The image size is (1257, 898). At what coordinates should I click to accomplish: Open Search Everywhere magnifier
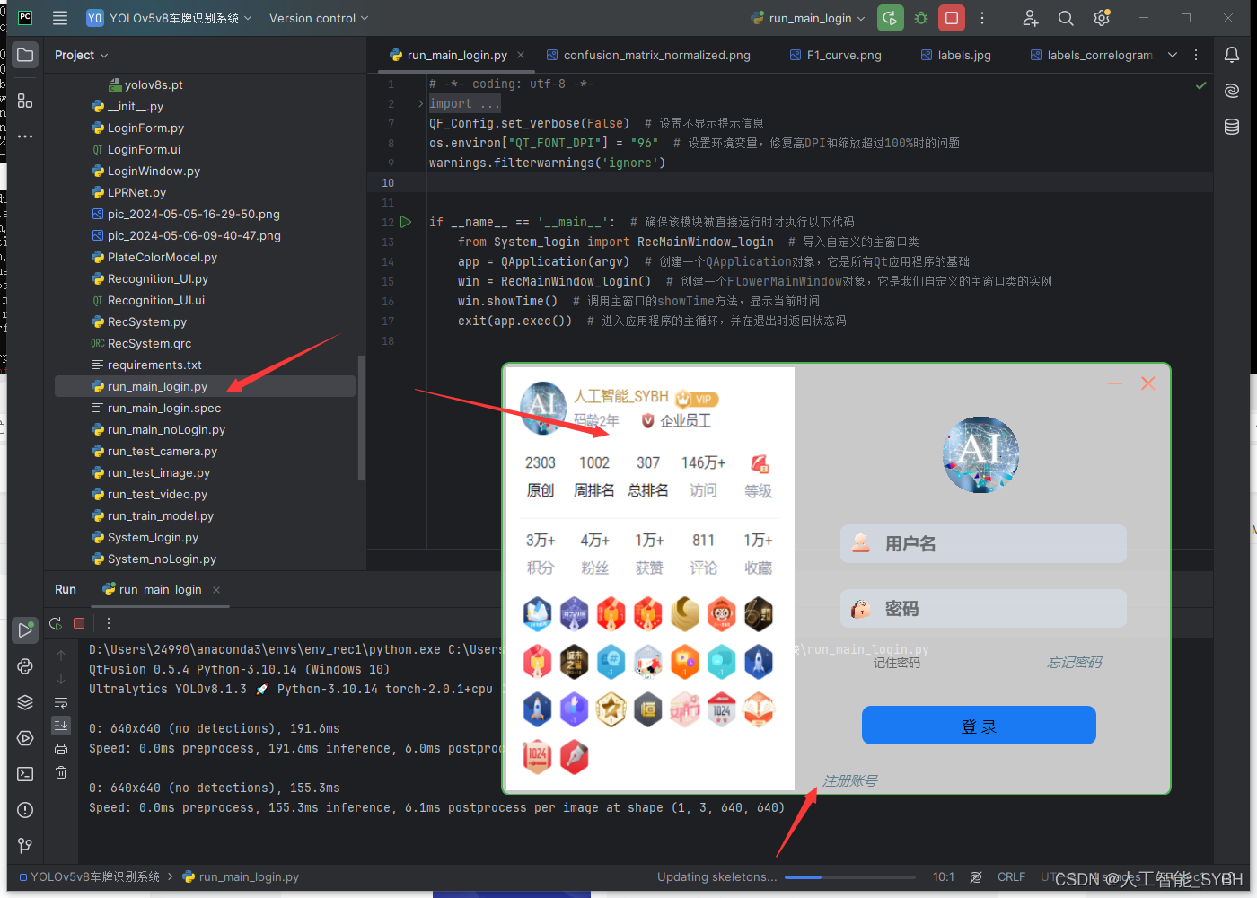(x=1066, y=18)
